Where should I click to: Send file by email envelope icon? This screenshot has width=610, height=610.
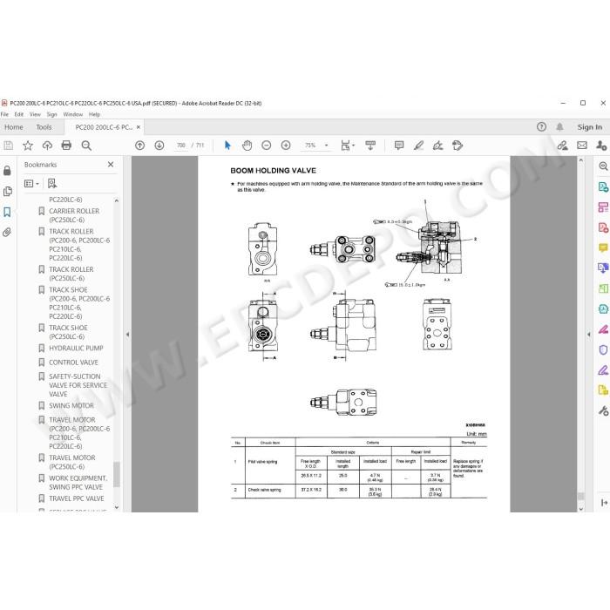coord(582,146)
